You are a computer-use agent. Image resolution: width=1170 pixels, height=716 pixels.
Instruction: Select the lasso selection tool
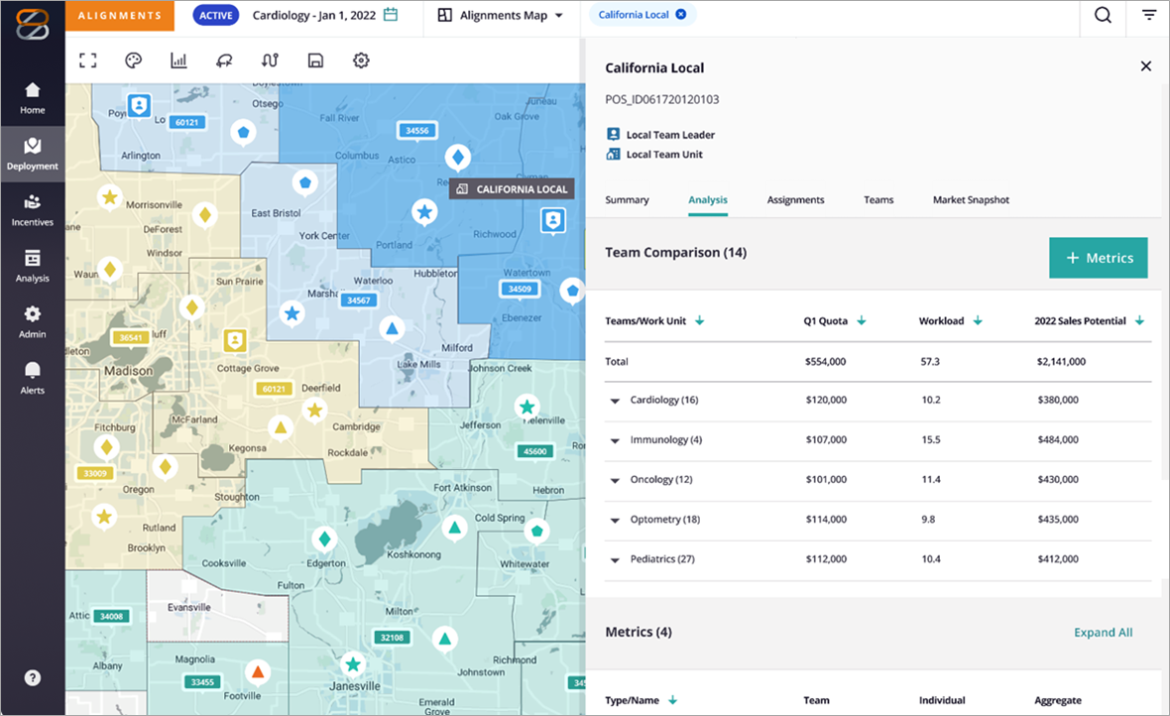224,60
